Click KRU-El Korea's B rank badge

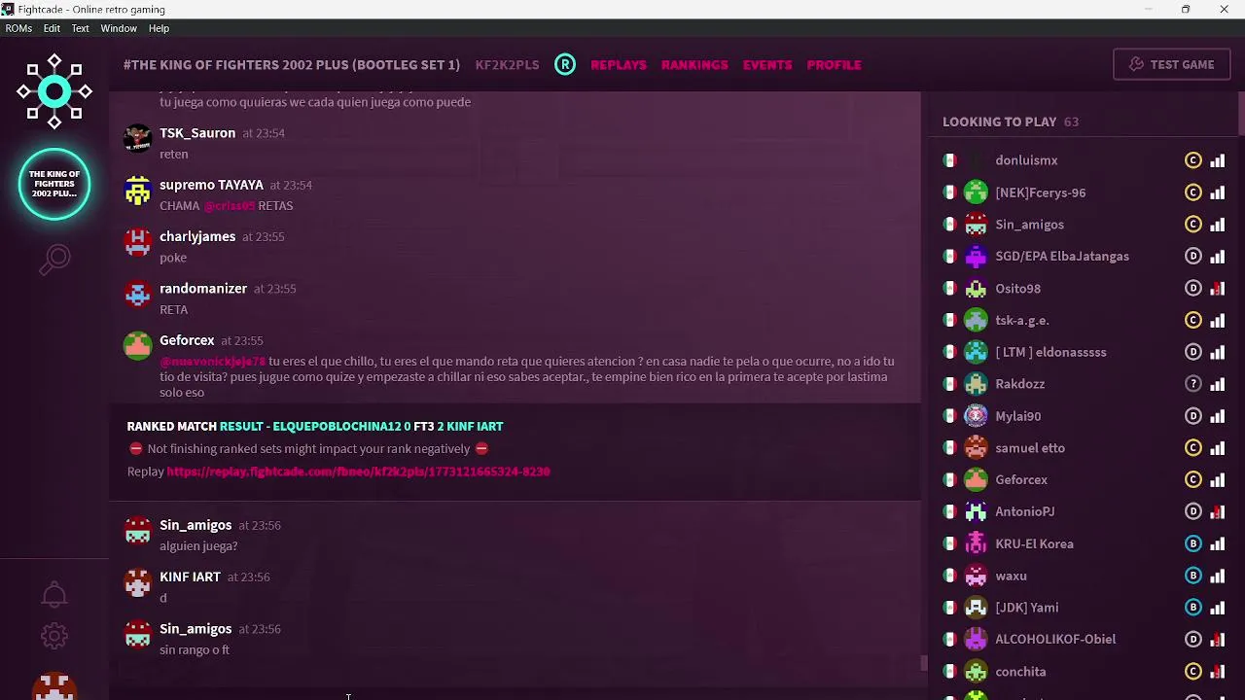[1193, 543]
